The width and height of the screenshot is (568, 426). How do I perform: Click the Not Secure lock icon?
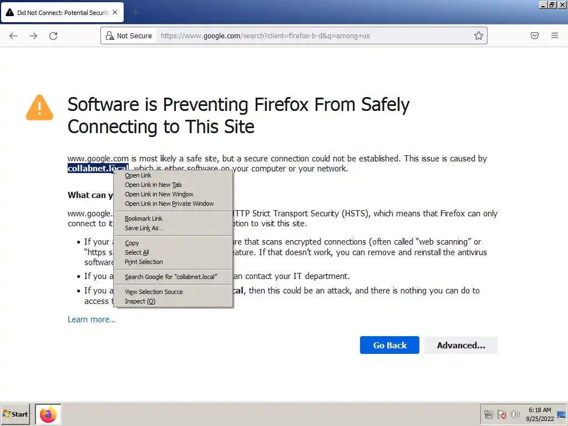[x=110, y=35]
